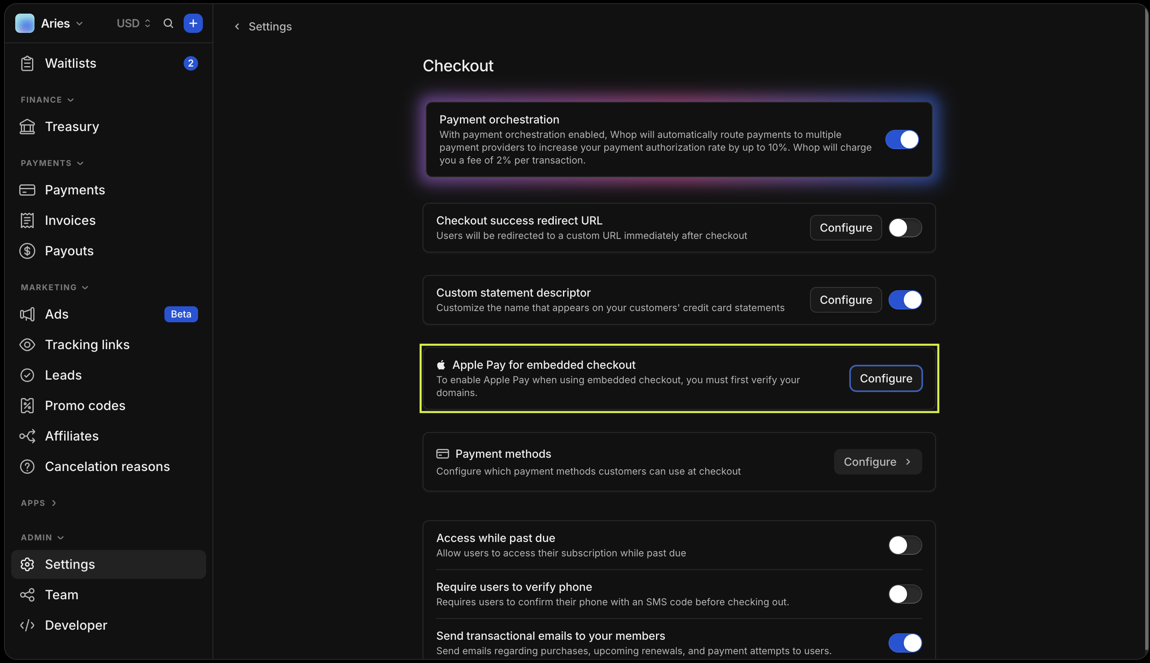Click the Payments credit card icon
Screen dimensions: 1150x663
[x=27, y=190]
